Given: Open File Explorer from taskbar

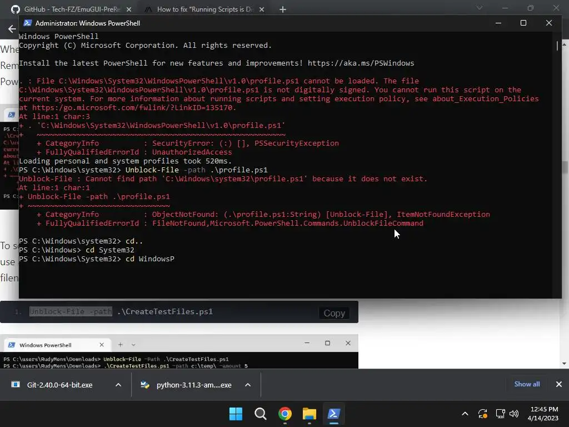Looking at the screenshot, I should click(309, 414).
